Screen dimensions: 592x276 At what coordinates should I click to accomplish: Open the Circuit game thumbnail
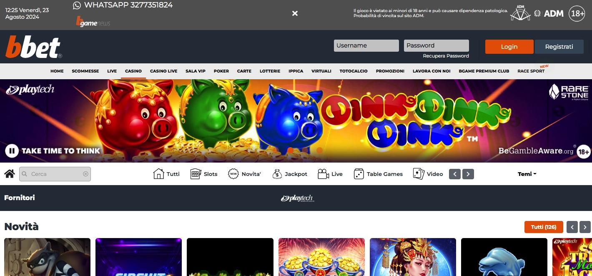click(x=138, y=257)
